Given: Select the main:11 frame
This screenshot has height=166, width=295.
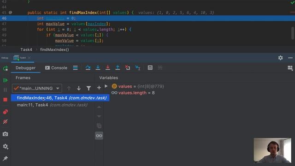Looking at the screenshot, I should 52,105.
